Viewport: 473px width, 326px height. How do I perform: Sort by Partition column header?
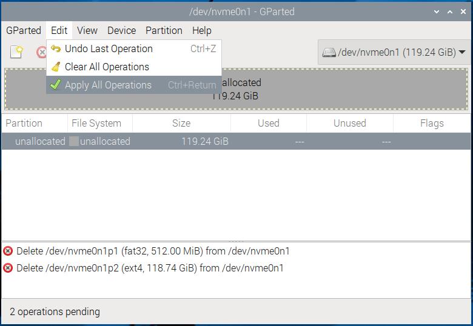(34, 123)
